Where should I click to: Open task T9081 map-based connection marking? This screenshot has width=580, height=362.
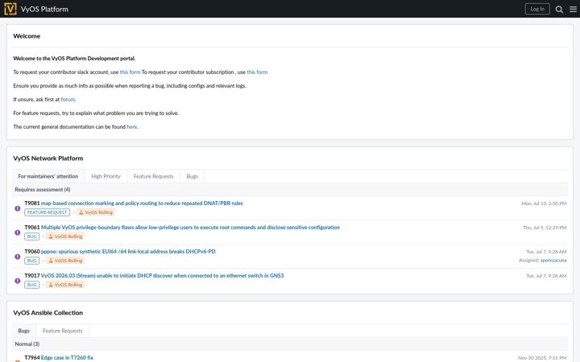click(142, 204)
